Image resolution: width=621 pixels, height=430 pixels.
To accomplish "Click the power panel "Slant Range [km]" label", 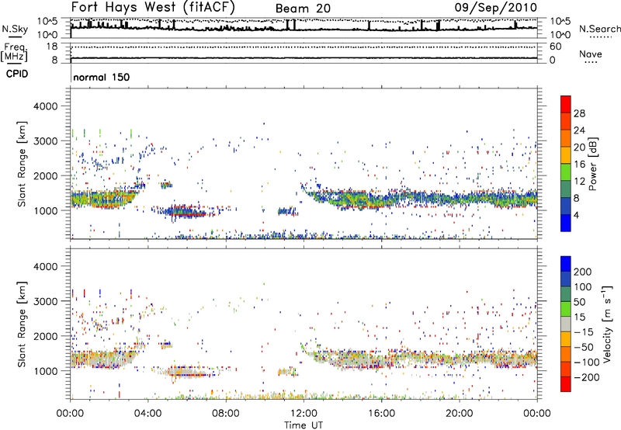I will (22, 164).
